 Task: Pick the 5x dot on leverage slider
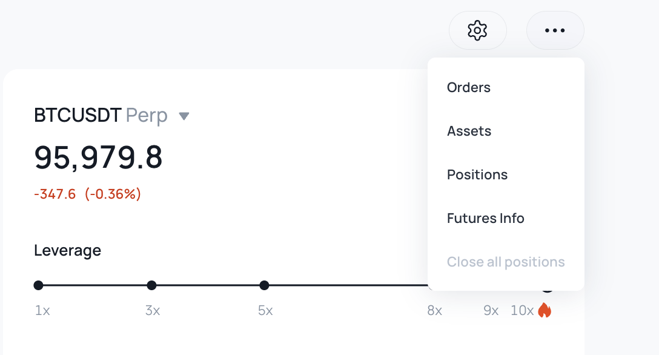click(264, 285)
